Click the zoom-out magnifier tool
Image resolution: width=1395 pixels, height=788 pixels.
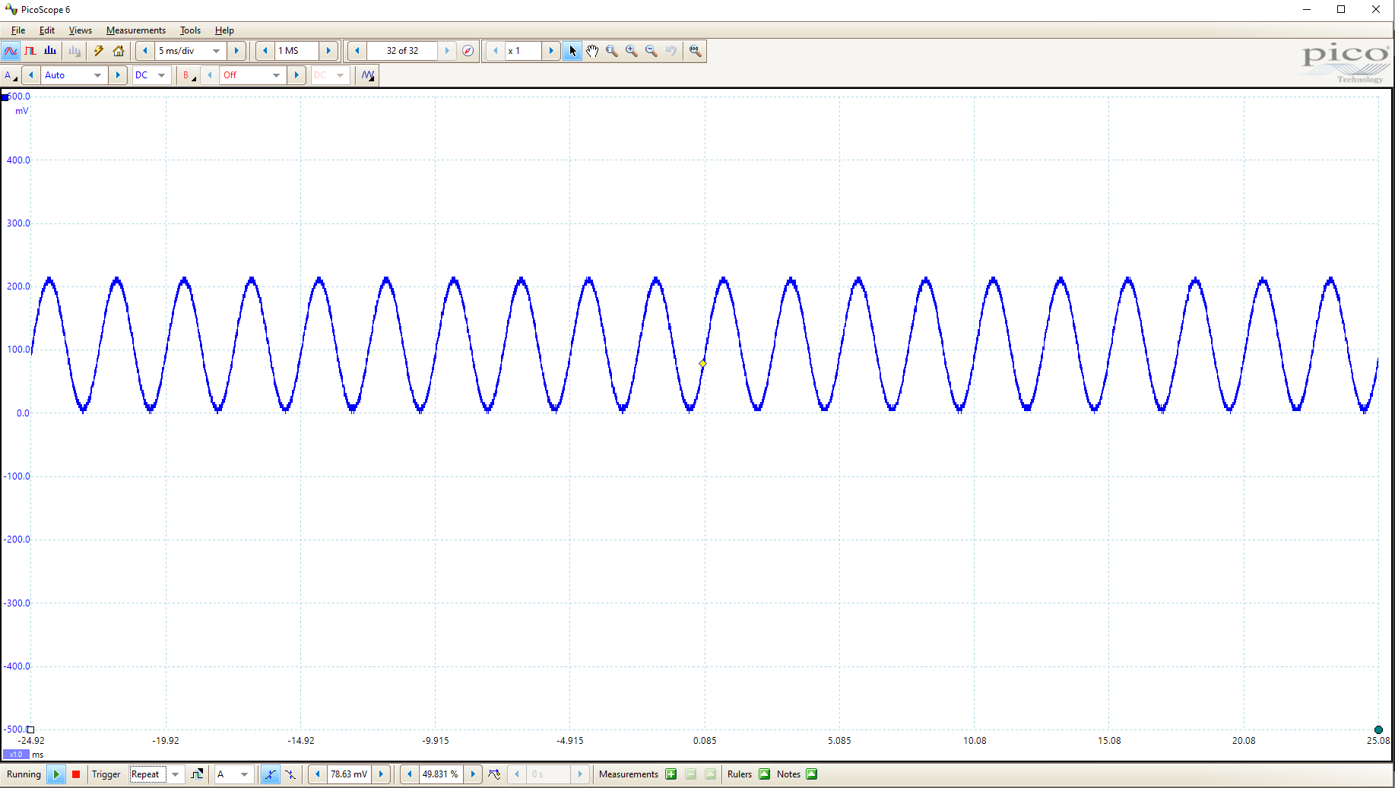[652, 51]
